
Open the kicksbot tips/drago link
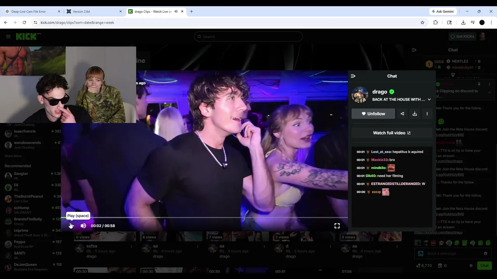pos(438,232)
